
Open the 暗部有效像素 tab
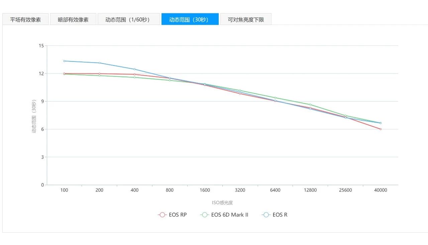click(73, 19)
